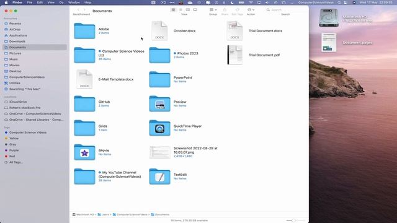Image resolution: width=397 pixels, height=223 pixels.
Task: Select Macintosh HD drive on desktop
Action: point(329,18)
